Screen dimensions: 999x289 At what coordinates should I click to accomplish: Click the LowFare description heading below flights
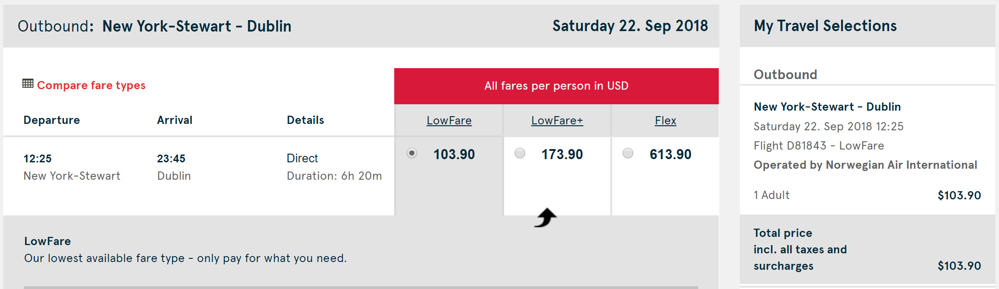tap(48, 241)
